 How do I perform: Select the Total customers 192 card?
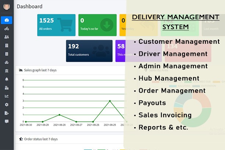89,51
